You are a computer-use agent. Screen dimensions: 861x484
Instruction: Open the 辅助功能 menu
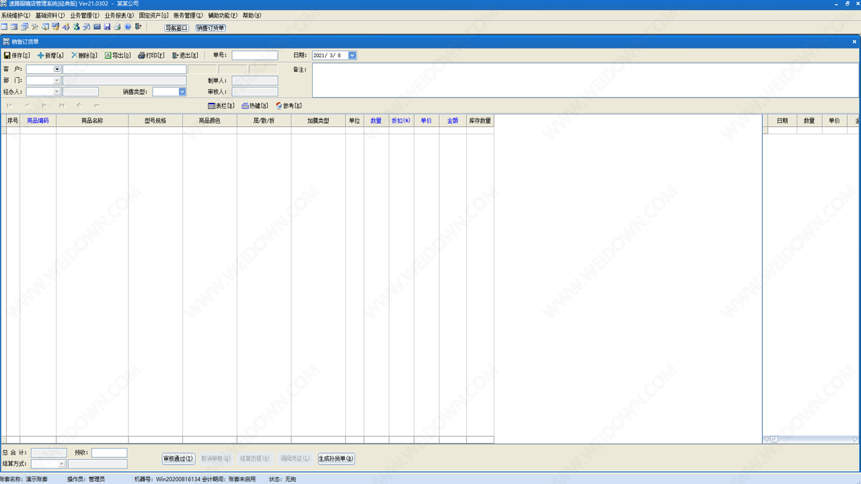[223, 15]
